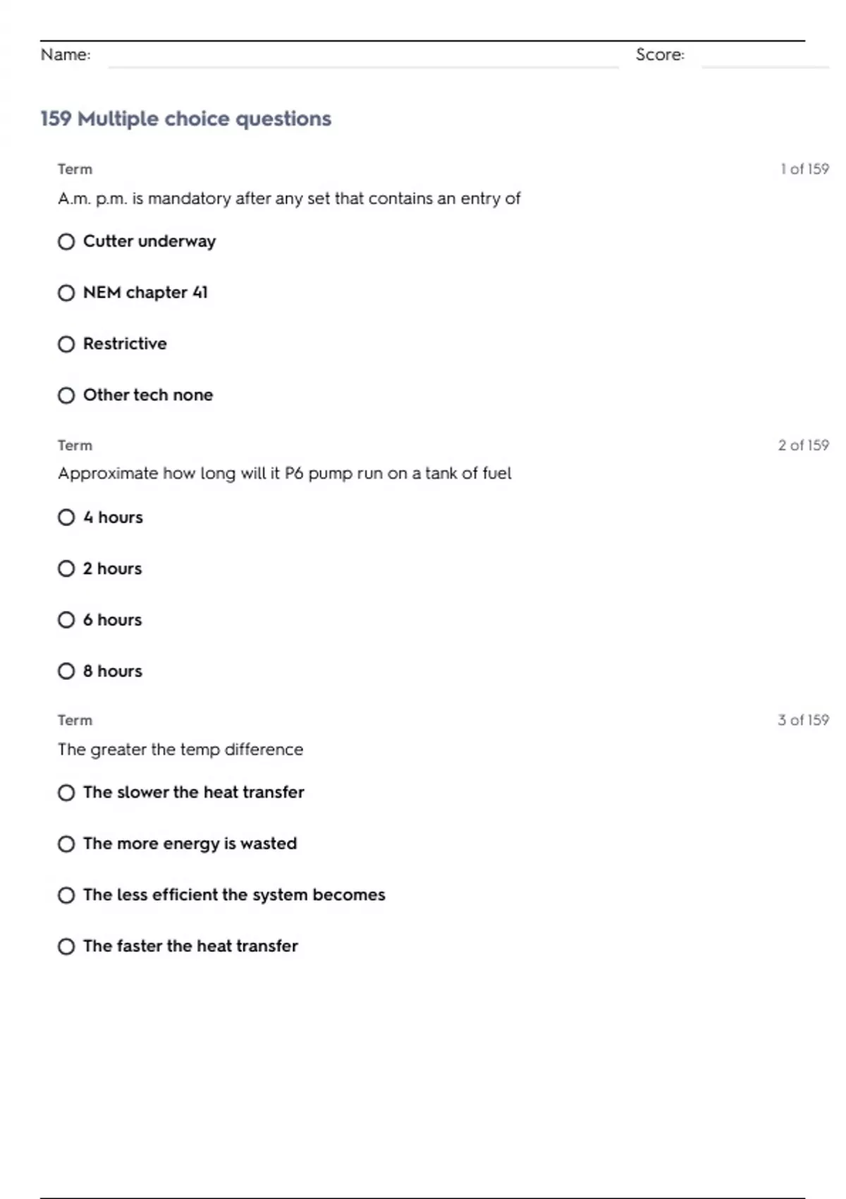Pick the '8 hours' answer
Image resolution: width=846 pixels, height=1199 pixels.
(66, 671)
